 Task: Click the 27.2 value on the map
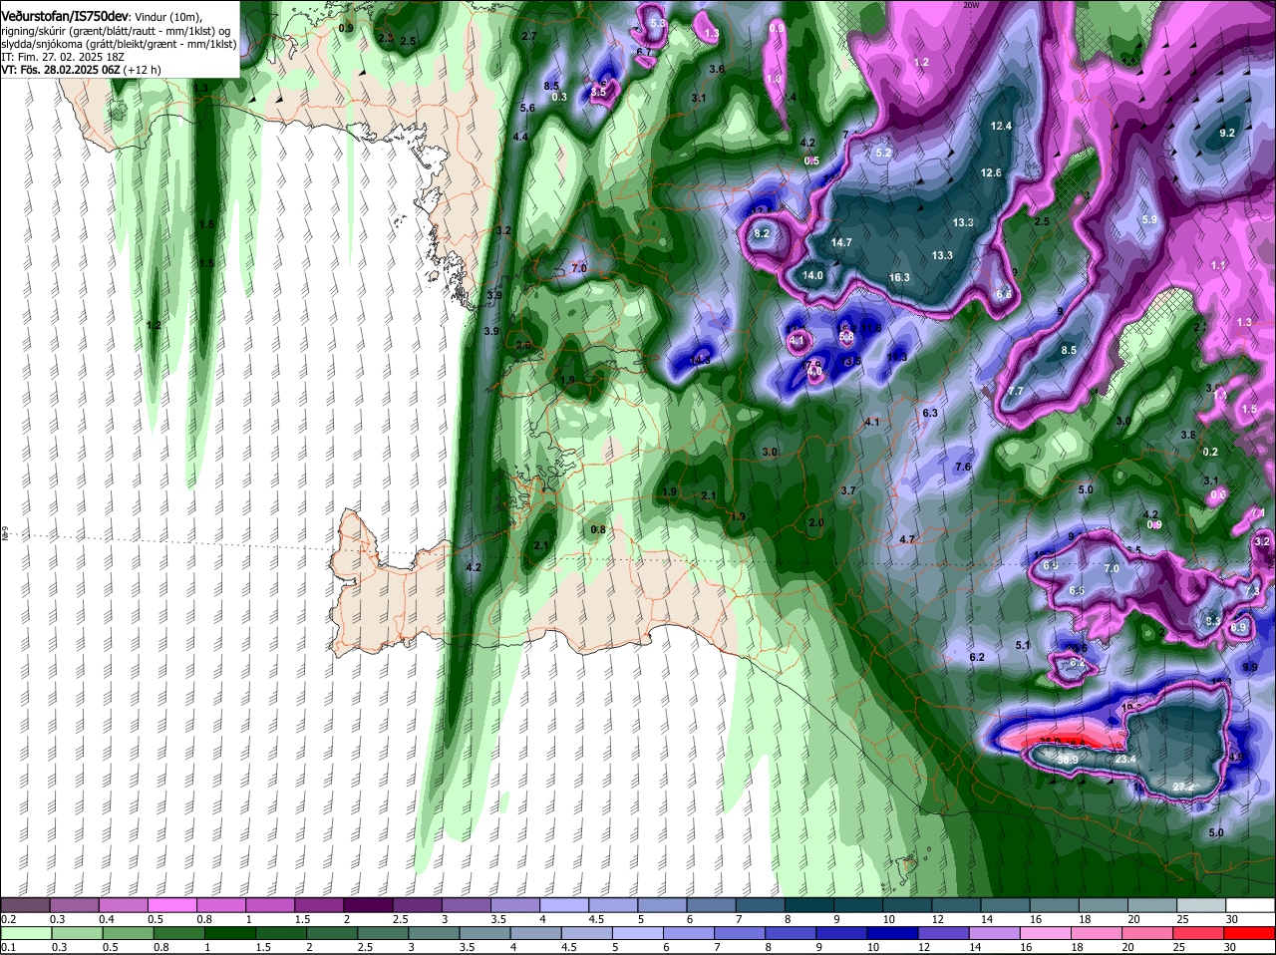1183,787
